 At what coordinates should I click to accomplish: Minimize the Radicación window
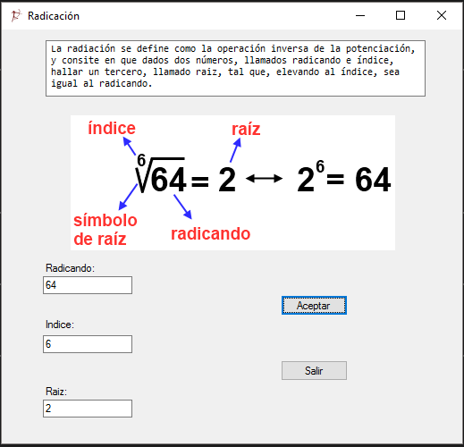[360, 15]
